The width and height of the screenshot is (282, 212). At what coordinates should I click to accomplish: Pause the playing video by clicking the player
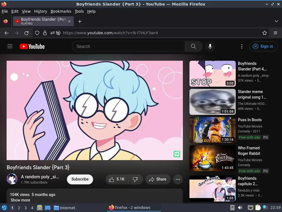click(x=95, y=110)
